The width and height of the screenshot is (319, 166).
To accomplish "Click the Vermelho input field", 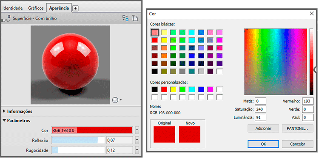I will (x=308, y=101).
